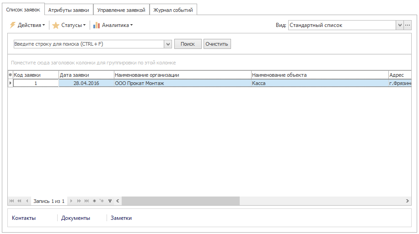Click the filter funnel icon in navigator

[110, 201]
